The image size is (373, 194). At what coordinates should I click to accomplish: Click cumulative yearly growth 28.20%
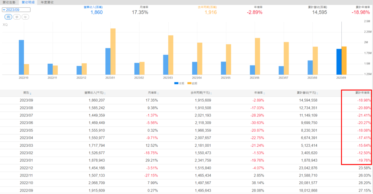[x=364, y=183]
